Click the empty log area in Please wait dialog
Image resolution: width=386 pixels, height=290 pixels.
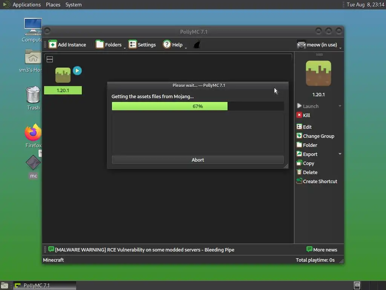pos(198,134)
